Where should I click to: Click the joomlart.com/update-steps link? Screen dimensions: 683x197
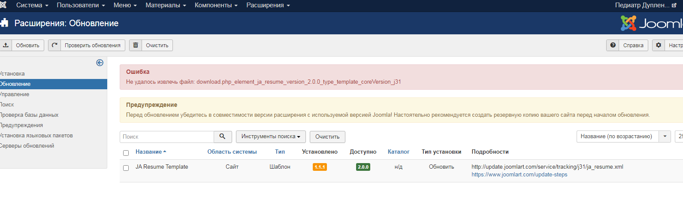pos(519,175)
